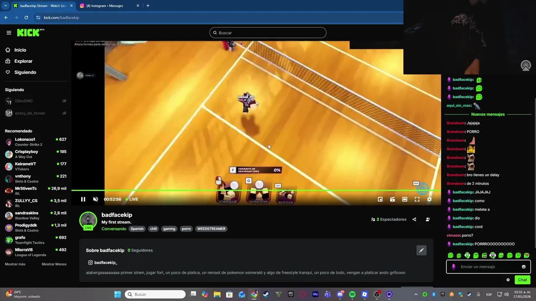Open chat settings gear
Viewport: 536px width, 301px height.
pos(508,280)
